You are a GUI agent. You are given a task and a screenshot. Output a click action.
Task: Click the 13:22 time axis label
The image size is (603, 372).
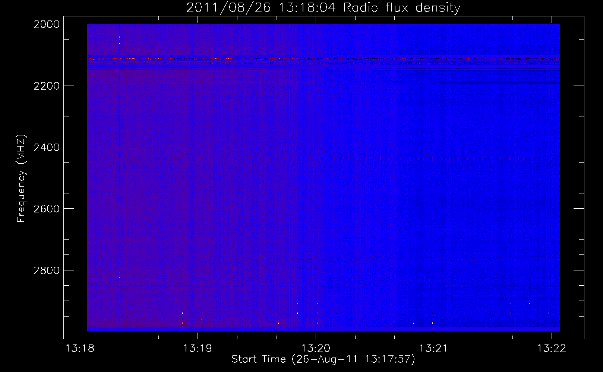552,348
